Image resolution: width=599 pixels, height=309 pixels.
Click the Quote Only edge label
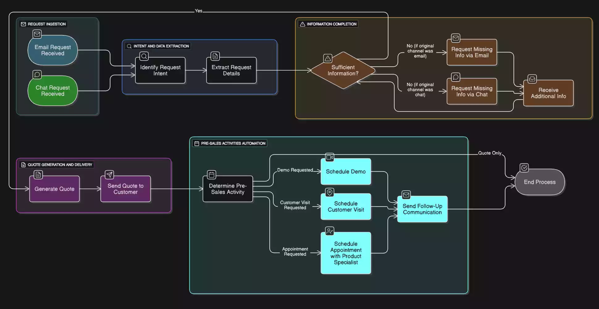pos(489,153)
